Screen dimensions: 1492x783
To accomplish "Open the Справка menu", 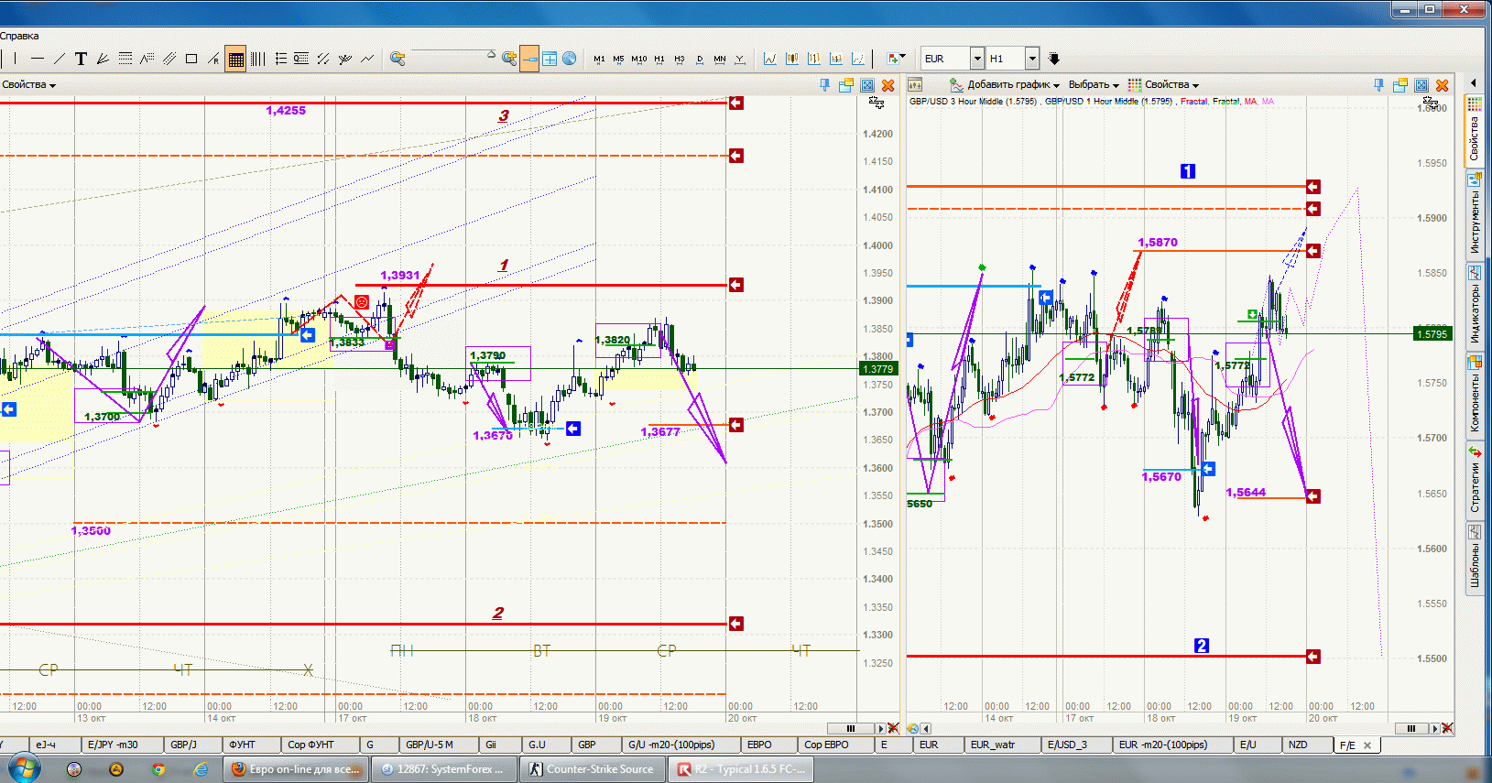I will [x=19, y=36].
